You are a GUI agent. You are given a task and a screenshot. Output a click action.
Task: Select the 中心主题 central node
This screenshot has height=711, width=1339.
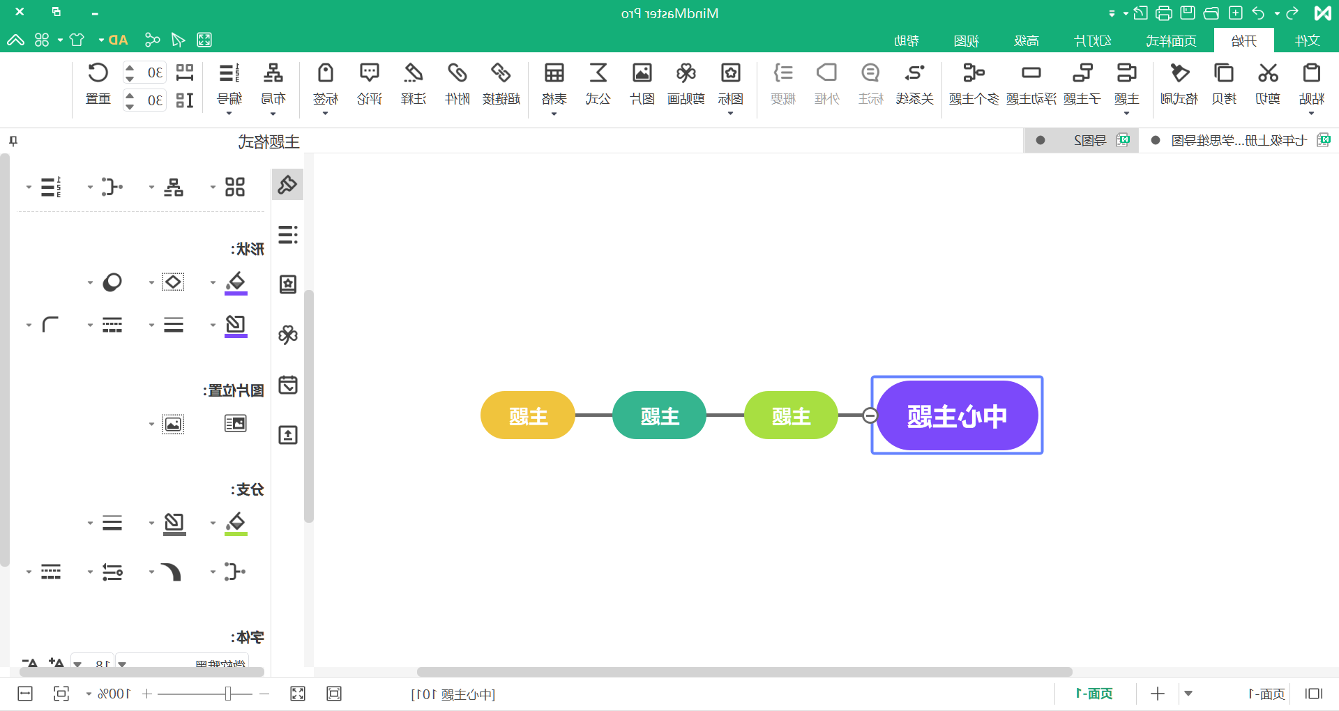click(x=957, y=415)
